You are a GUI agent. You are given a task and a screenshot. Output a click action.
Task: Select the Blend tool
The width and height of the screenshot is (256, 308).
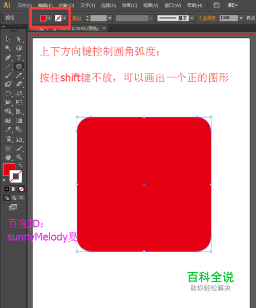(19, 129)
